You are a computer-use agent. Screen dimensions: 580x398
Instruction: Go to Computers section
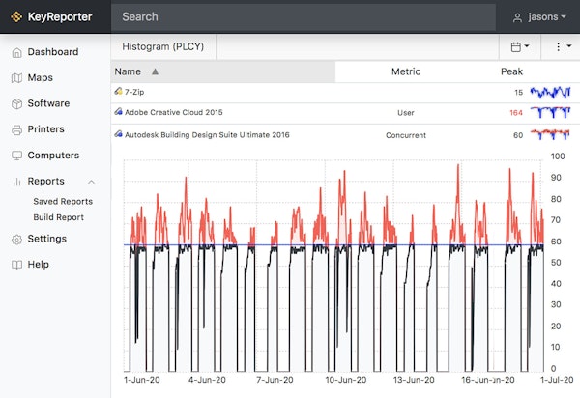pos(53,156)
